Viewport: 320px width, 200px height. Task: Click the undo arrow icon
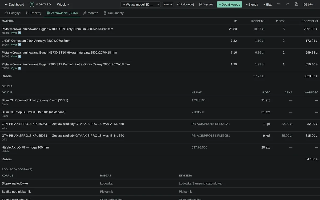279,4
